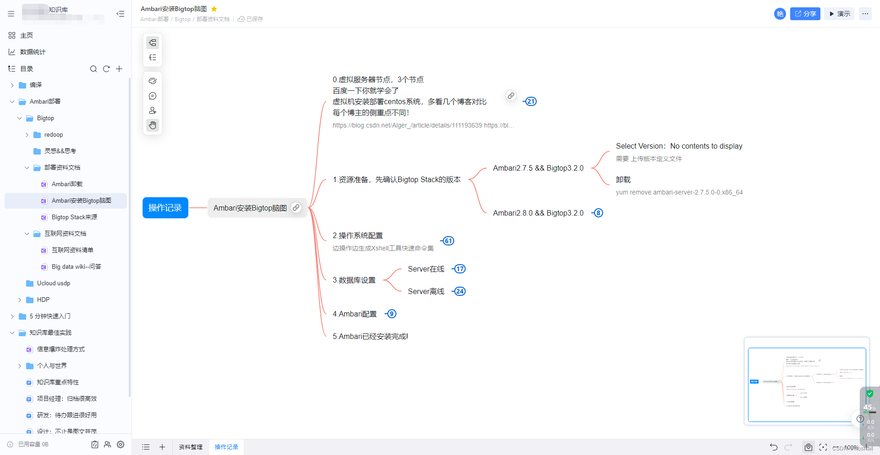This screenshot has height=455, width=880.
Task: Toggle the star favorite next to the title
Action: tap(214, 9)
